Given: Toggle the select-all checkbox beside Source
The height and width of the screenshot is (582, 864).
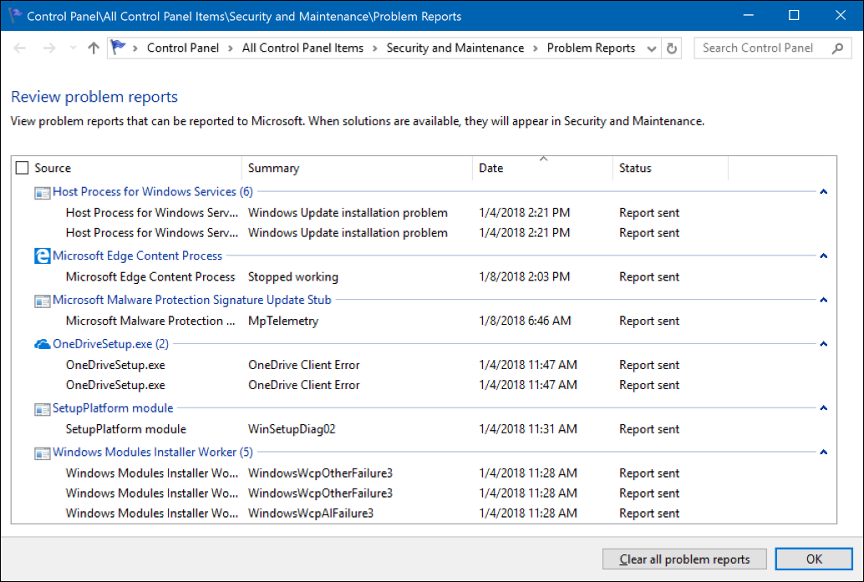Looking at the screenshot, I should pos(23,168).
